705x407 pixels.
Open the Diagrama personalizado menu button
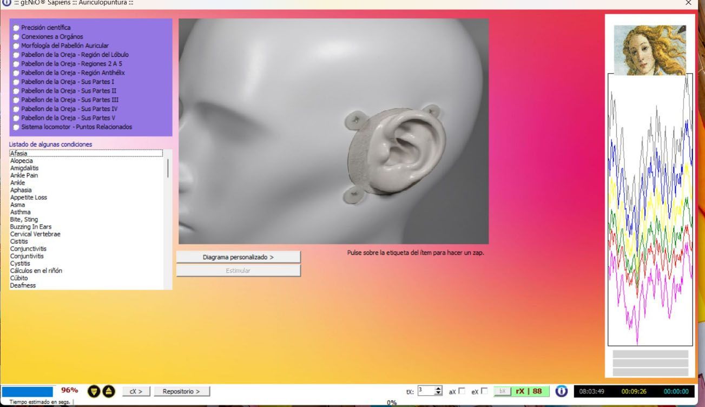point(238,257)
